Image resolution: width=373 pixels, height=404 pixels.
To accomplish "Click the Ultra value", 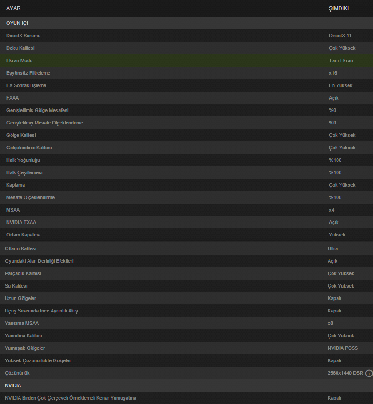I will (333, 248).
